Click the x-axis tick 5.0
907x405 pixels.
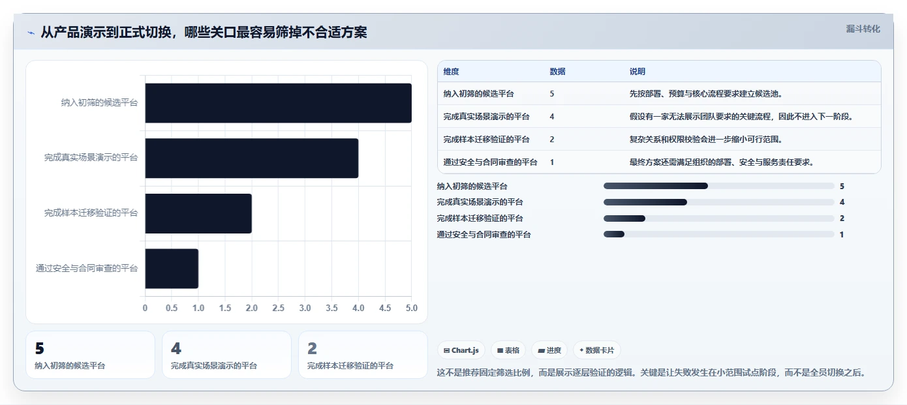point(411,308)
